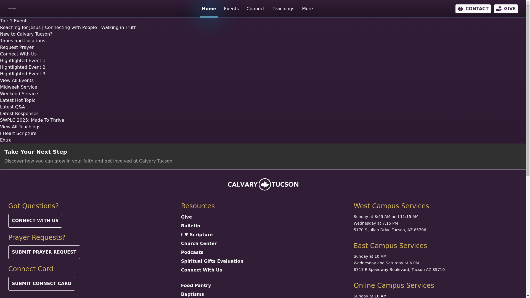Open Weekend Service link
The height and width of the screenshot is (298, 530).
19,94
